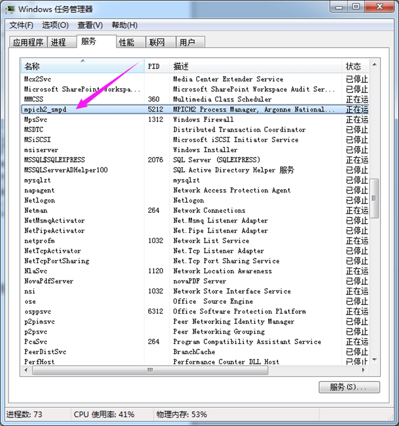Switch to the 性能 tab
Screen dimensions: 399x426
coord(131,42)
